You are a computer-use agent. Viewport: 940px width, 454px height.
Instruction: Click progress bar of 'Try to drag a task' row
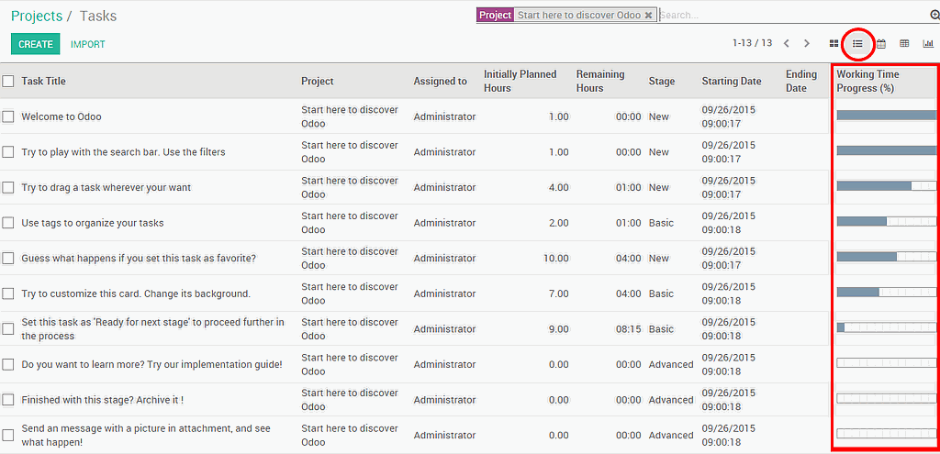point(886,186)
